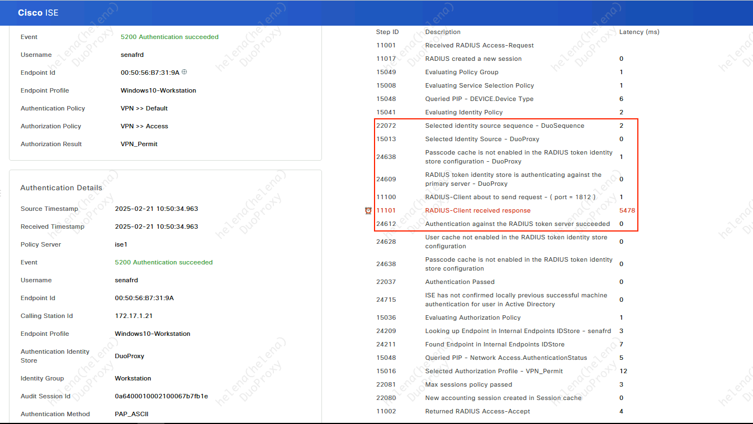Click the crosshair icon beside the Endpoint Id MAC
Image resolution: width=753 pixels, height=424 pixels.
(x=184, y=72)
